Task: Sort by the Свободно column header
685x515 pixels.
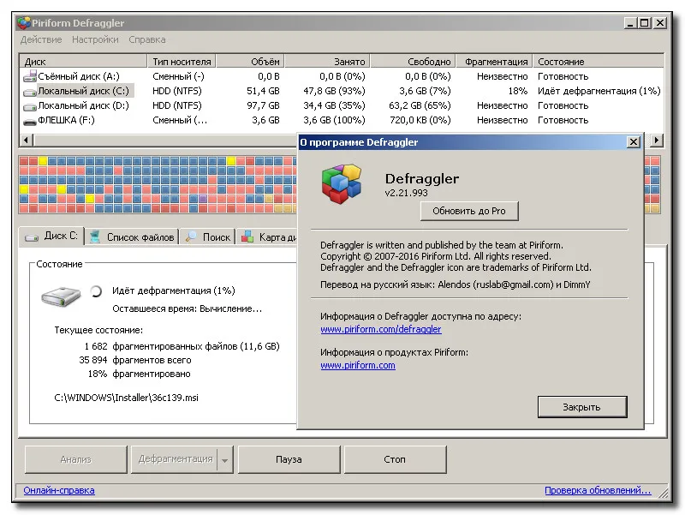Action: 414,62
